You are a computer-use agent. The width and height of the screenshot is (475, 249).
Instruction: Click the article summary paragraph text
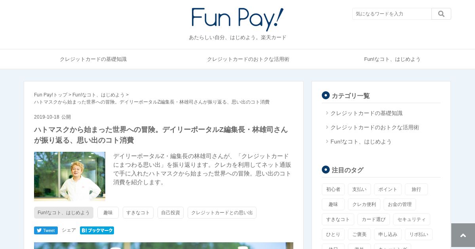[202, 169]
